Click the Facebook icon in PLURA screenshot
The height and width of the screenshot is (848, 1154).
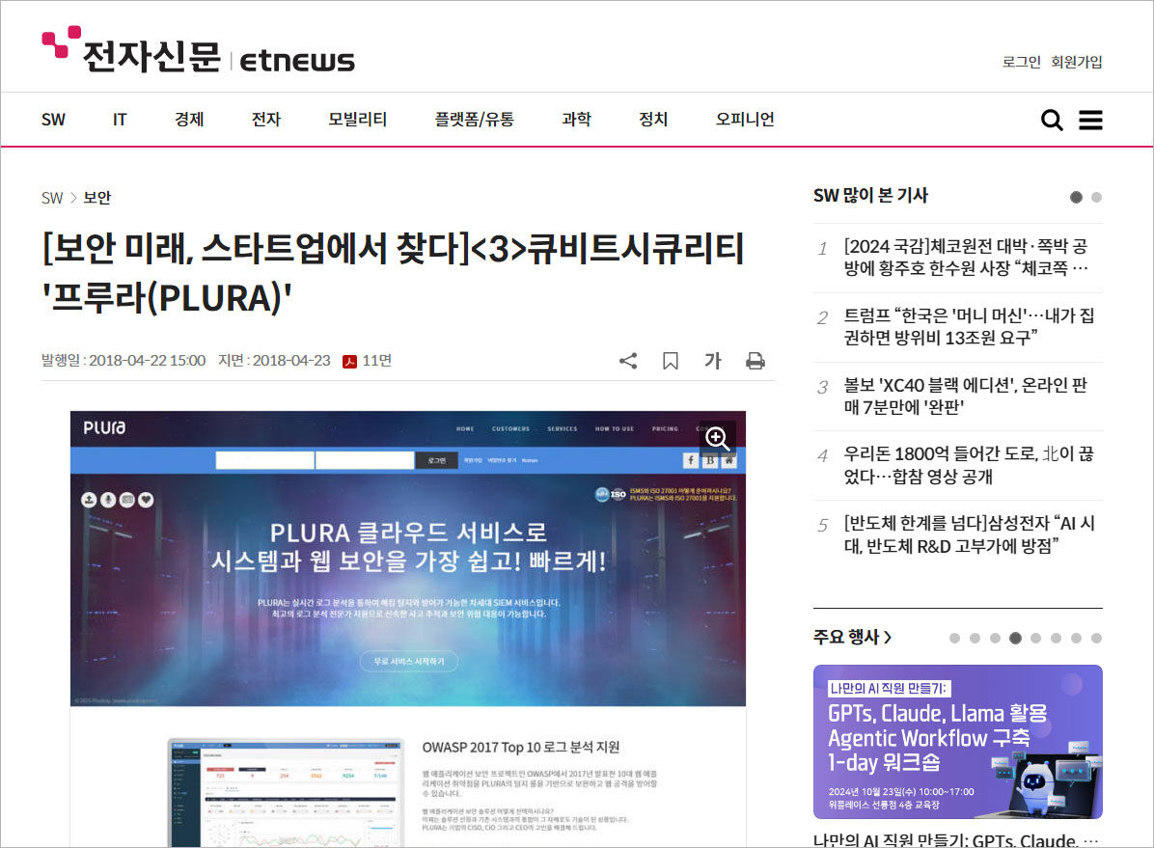[690, 460]
